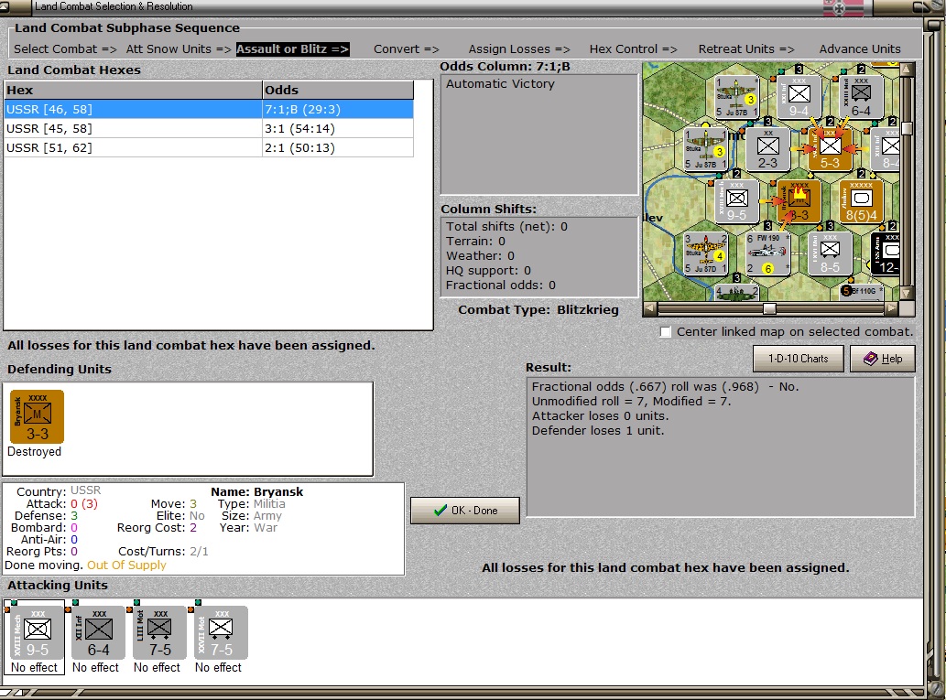Image resolution: width=946 pixels, height=700 pixels.
Task: Click the Odds column header
Action: pos(338,90)
